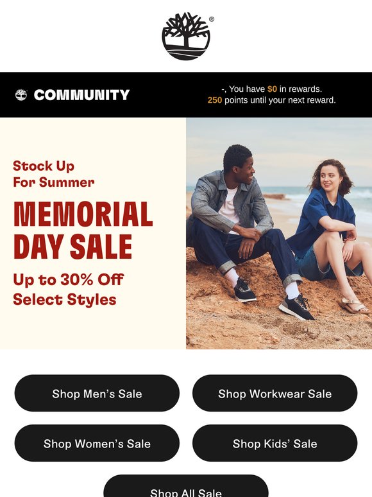The height and width of the screenshot is (497, 372).
Task: Click the man's grey denim jacket
Action: pos(230,201)
